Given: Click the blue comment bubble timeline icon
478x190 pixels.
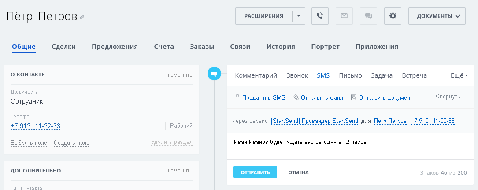Looking at the screenshot, I should pyautogui.click(x=214, y=74).
